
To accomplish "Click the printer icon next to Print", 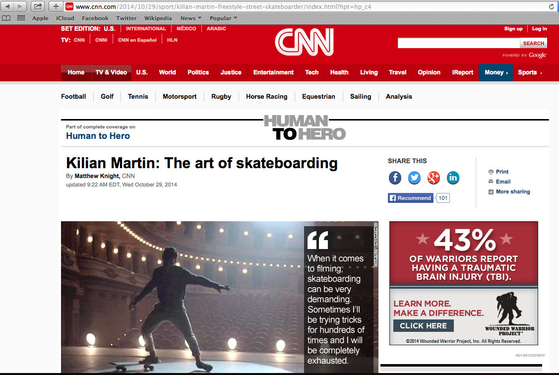I will (x=491, y=172).
